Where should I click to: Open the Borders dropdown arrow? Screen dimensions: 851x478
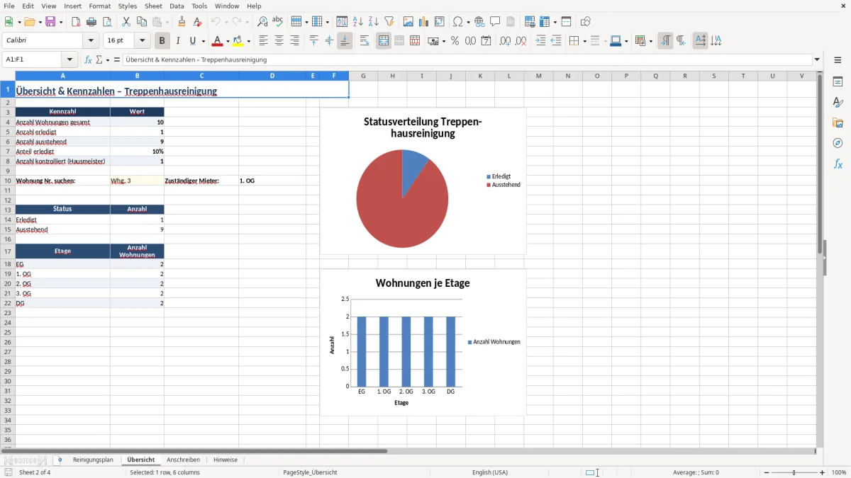point(584,41)
